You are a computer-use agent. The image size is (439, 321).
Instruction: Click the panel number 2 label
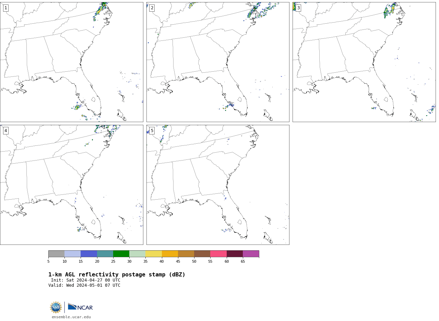tap(152, 8)
